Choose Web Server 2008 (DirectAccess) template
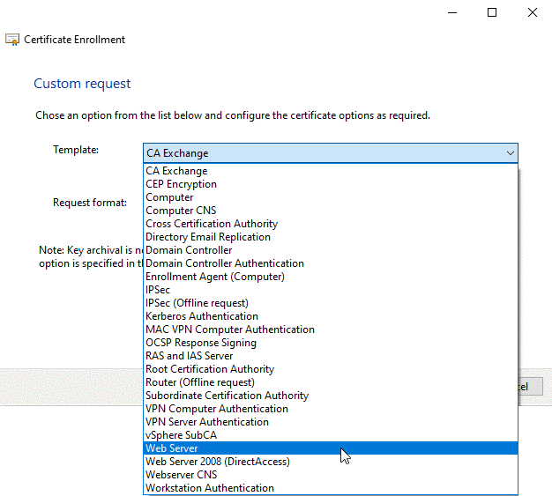Viewport: 552px width, 496px height. [218, 462]
